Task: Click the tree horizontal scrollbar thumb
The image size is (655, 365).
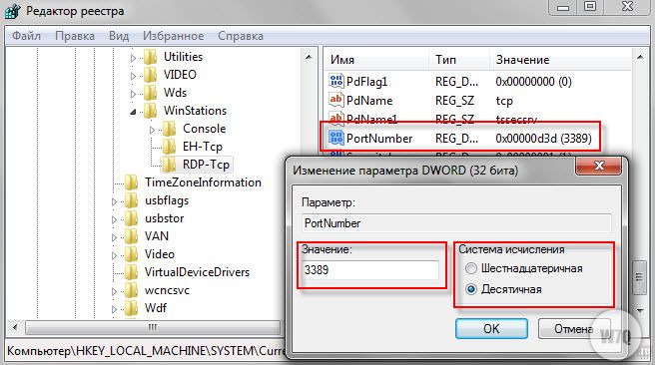Action: [x=153, y=327]
